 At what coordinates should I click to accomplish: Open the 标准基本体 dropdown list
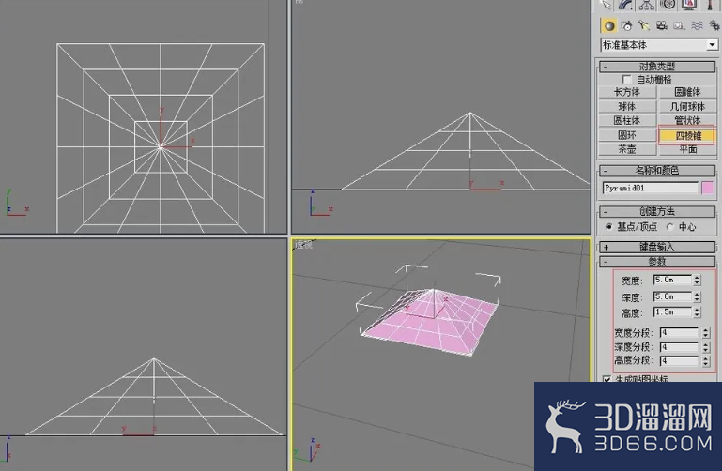712,45
